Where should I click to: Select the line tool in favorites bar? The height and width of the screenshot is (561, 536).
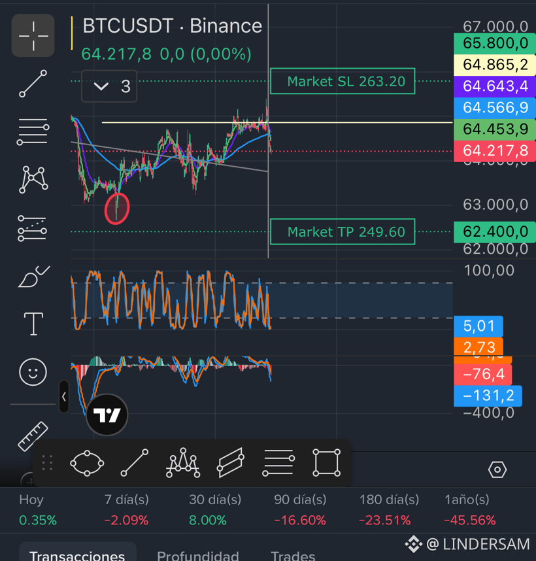pyautogui.click(x=135, y=463)
